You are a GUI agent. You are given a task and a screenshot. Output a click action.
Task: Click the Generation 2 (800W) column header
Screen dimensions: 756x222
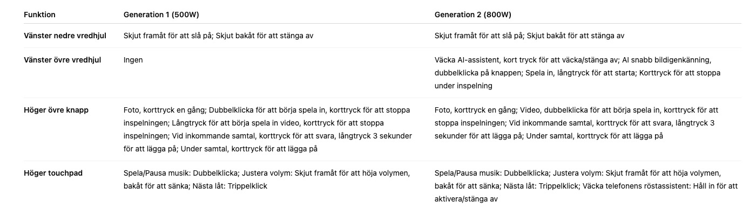[476, 15]
